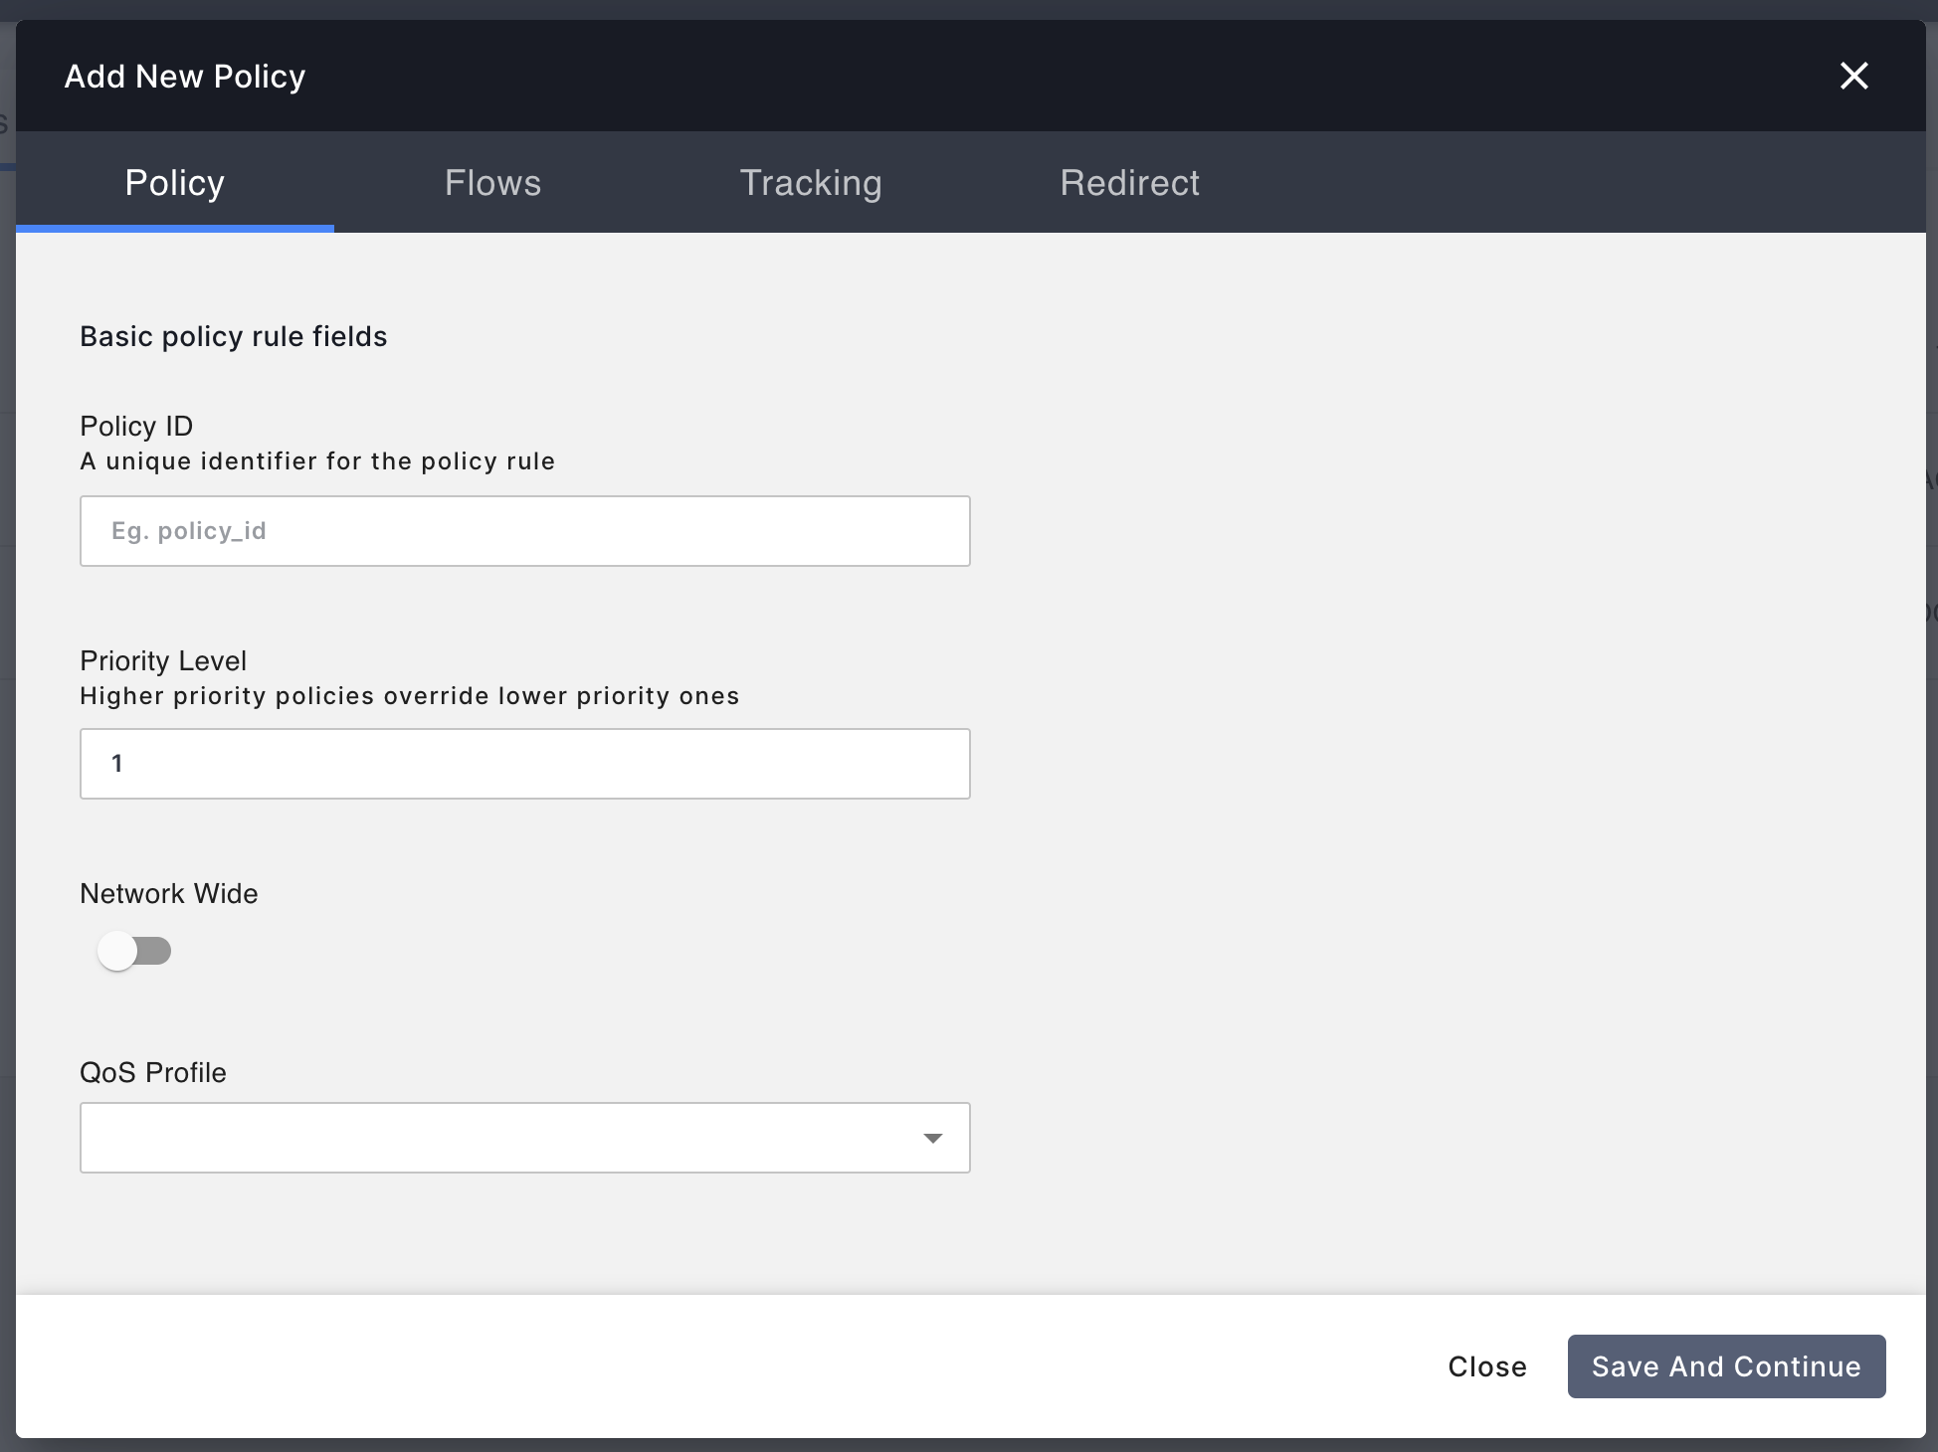
Task: Close the dialog using the X icon
Action: click(1853, 76)
